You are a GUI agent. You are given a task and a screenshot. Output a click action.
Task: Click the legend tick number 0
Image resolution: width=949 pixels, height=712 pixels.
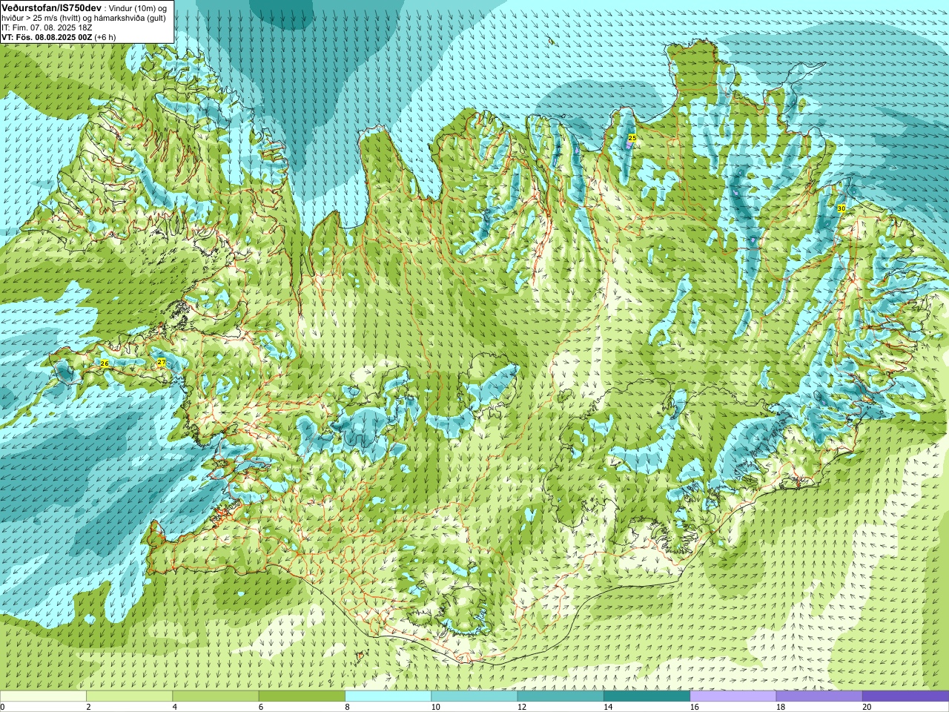3,707
